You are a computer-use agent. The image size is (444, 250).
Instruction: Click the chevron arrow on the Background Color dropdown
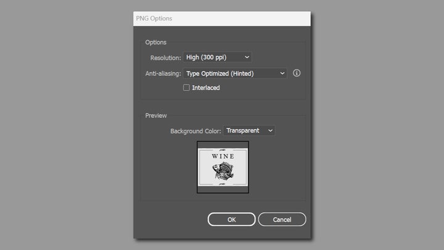coord(270,131)
